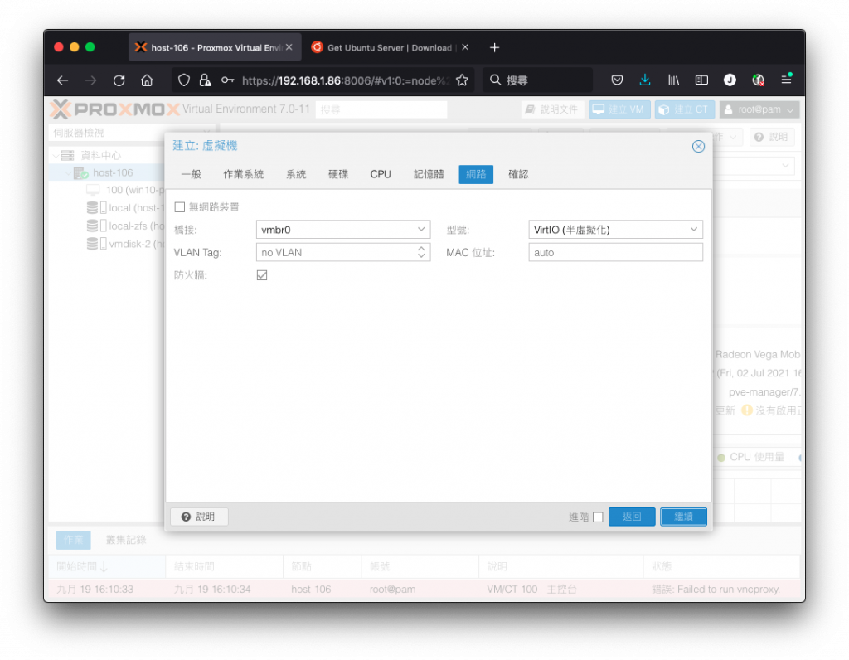The height and width of the screenshot is (660, 849).
Task: Select the Cluster log tab
Action: [126, 541]
